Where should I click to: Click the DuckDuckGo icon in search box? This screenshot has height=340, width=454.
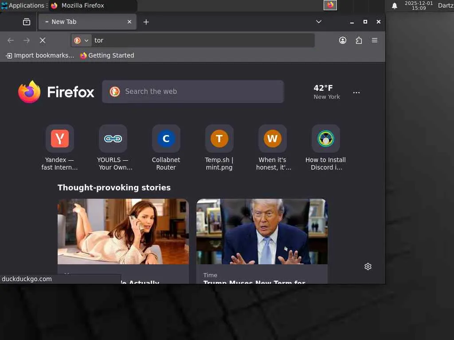point(115,92)
